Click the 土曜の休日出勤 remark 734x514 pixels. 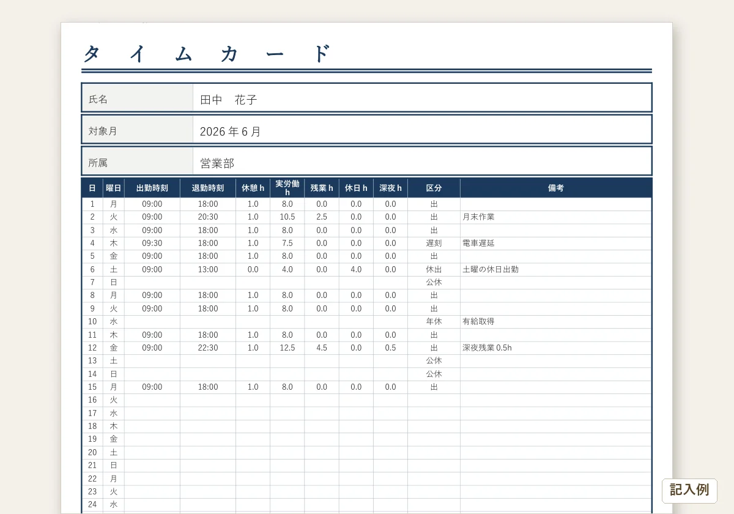491,269
